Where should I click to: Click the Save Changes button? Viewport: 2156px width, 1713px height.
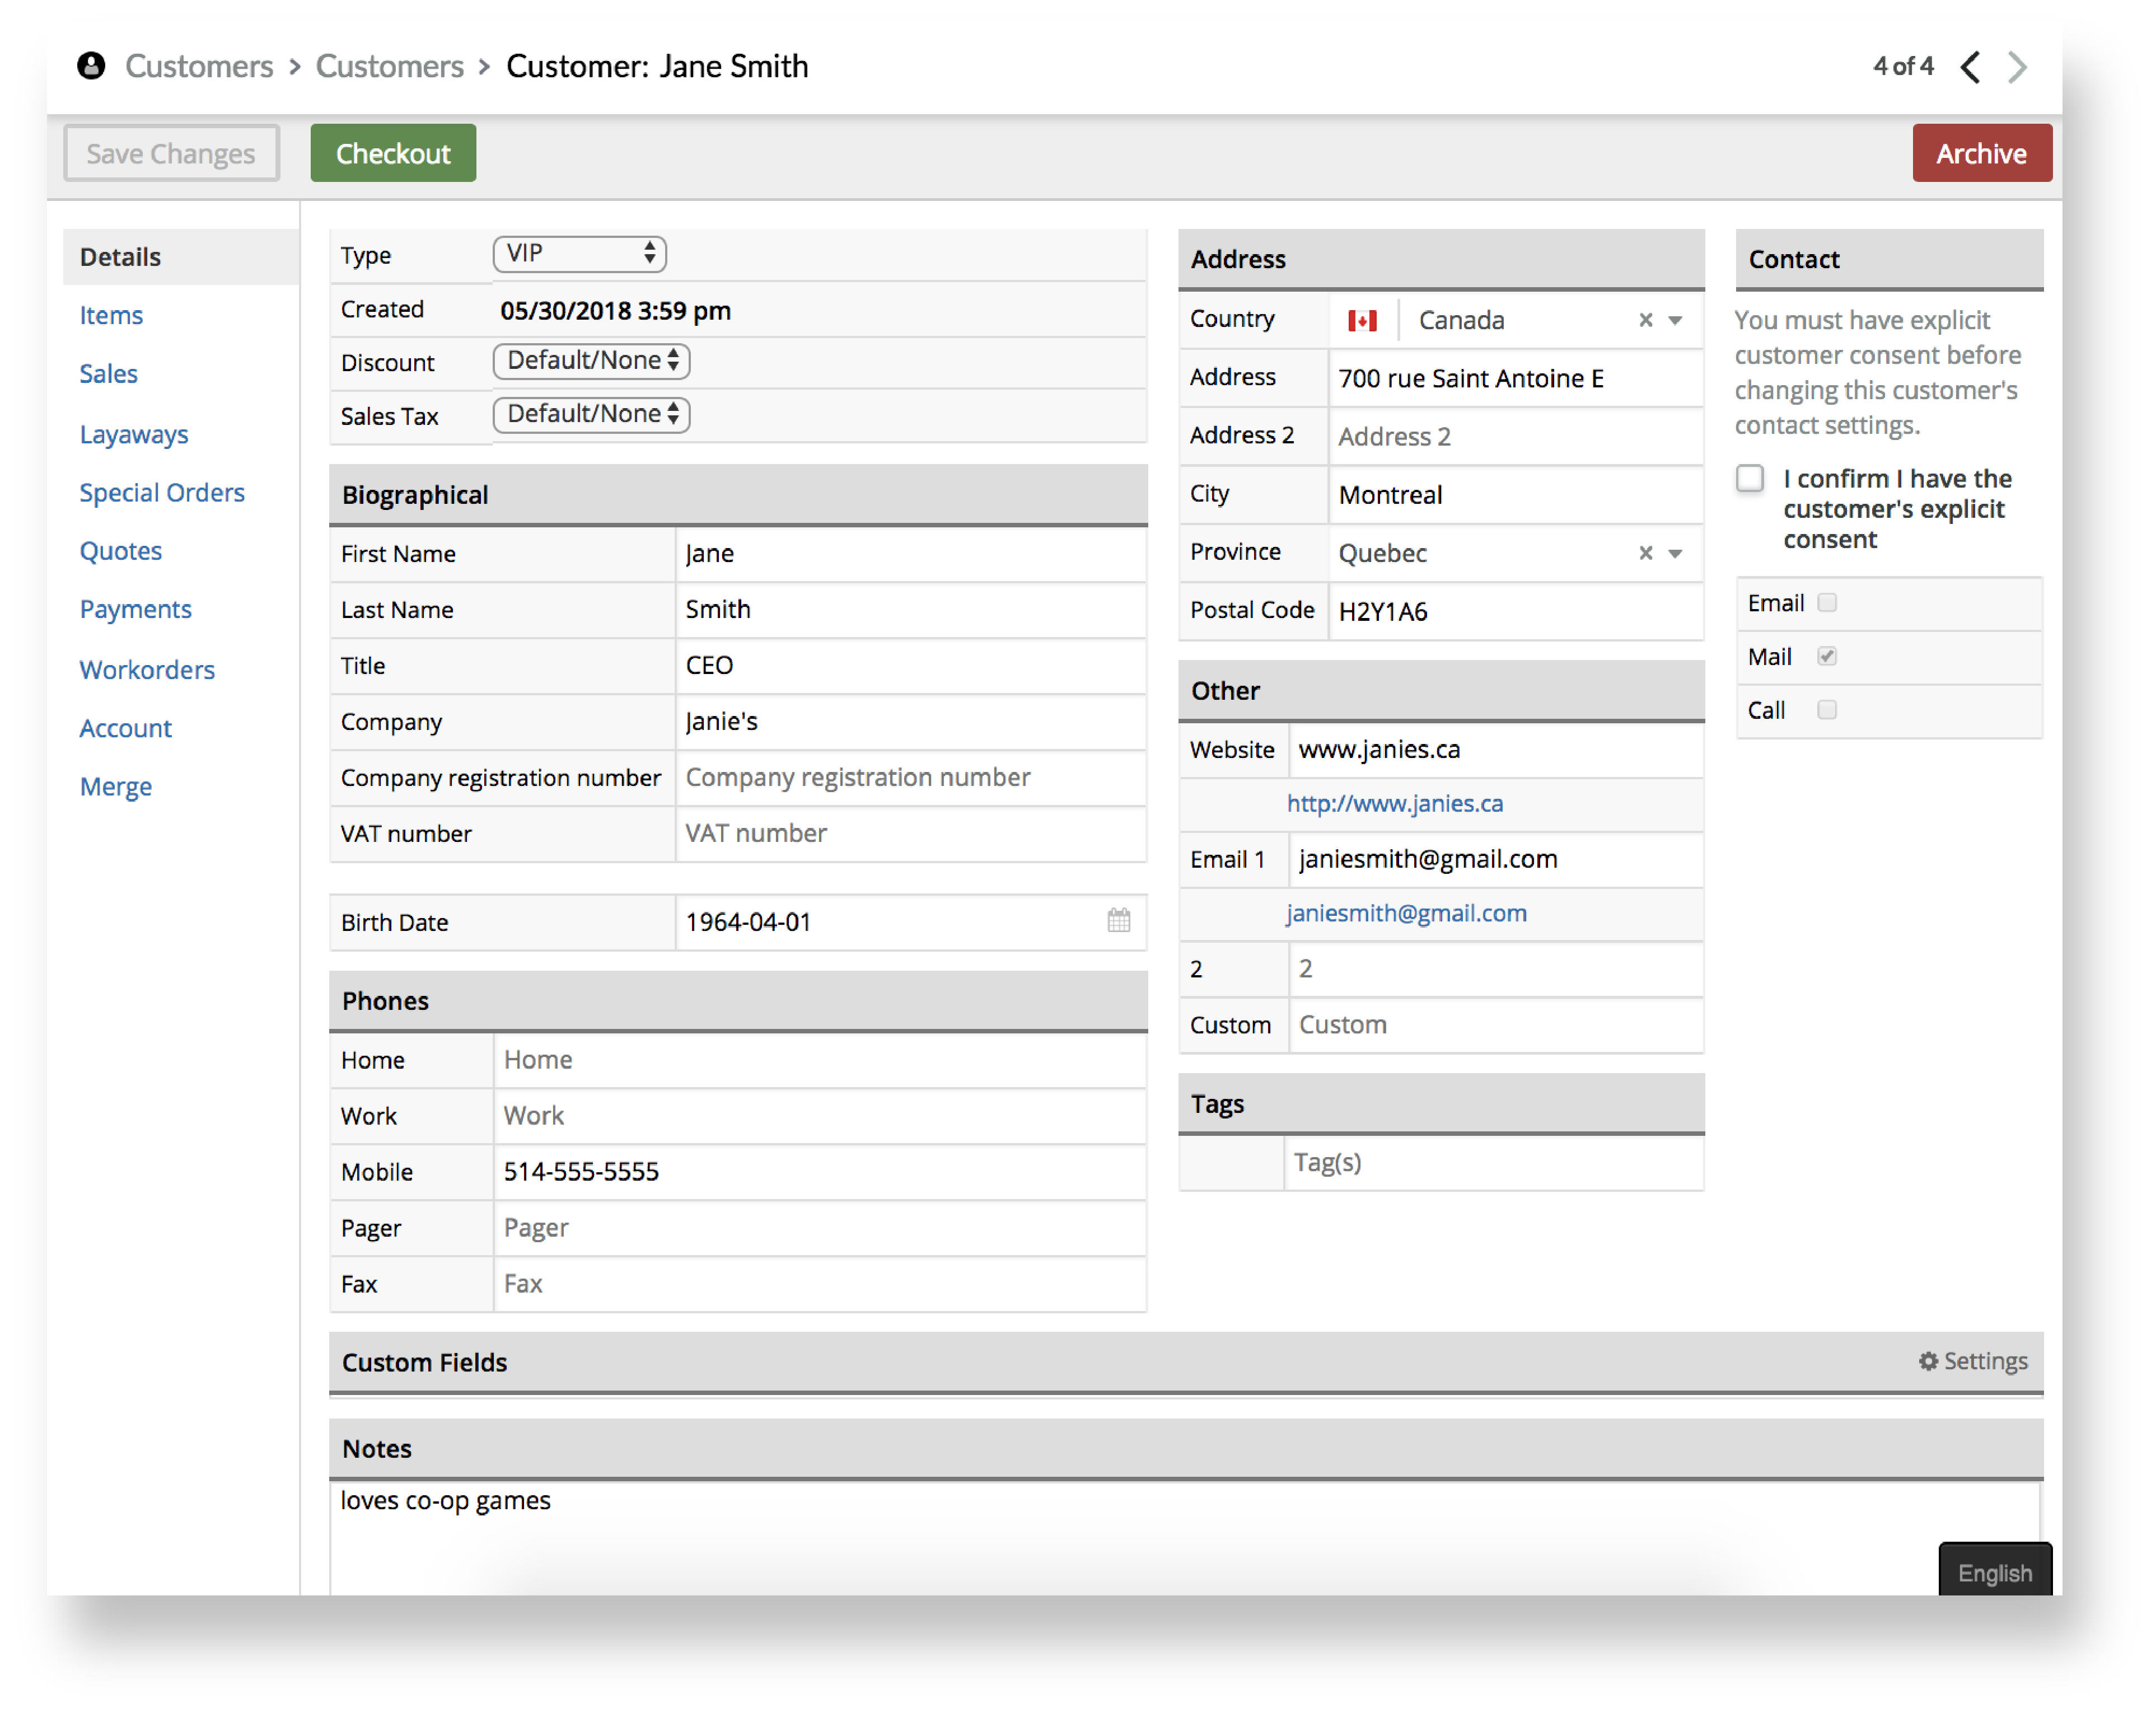tap(171, 153)
